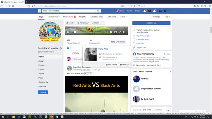This screenshot has height=119, width=212.
Task: Click picture-in-picture video icon
Action: tap(115, 32)
